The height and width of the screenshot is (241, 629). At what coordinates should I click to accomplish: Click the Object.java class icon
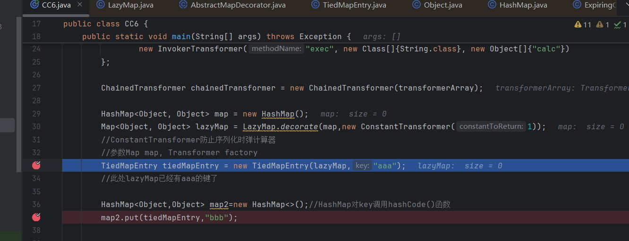(x=416, y=5)
